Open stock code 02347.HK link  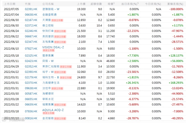(x=31, y=42)
